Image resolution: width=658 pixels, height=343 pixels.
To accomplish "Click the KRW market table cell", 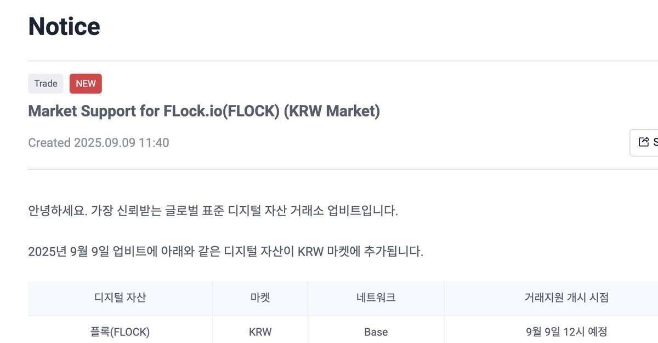I will coord(260,332).
